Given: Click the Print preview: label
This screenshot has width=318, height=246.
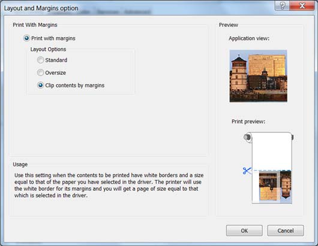Looking at the screenshot, I should tap(248, 122).
